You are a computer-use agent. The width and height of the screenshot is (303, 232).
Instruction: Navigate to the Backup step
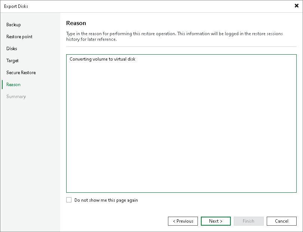click(13, 25)
